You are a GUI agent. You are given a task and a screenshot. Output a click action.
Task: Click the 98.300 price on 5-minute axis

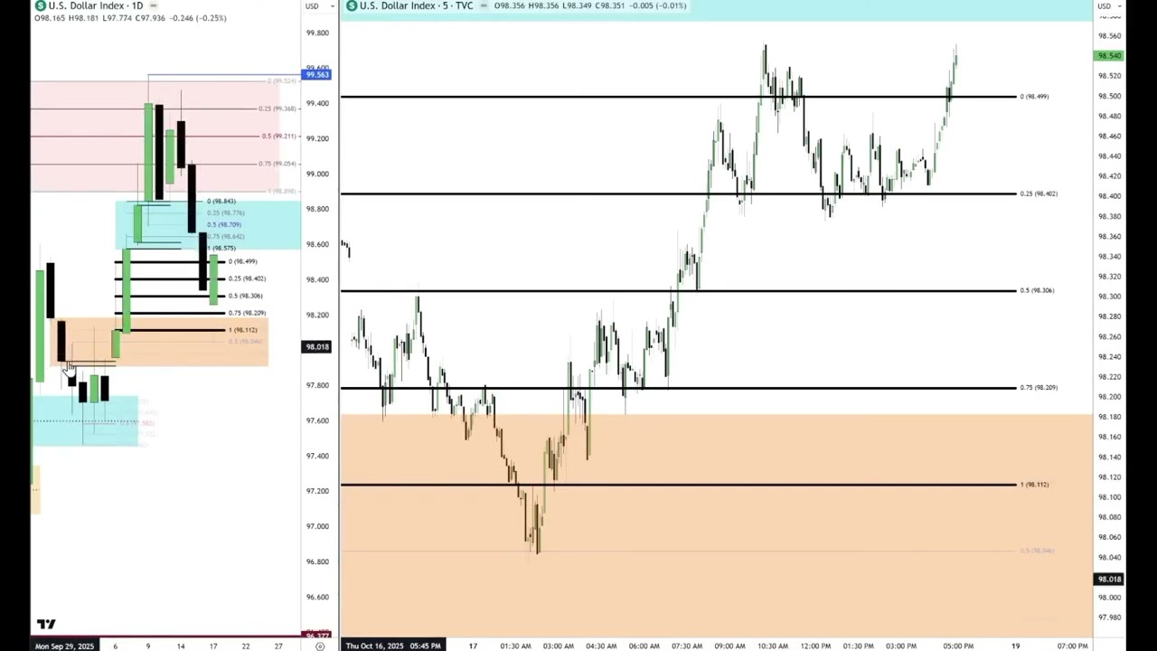[x=1109, y=297]
